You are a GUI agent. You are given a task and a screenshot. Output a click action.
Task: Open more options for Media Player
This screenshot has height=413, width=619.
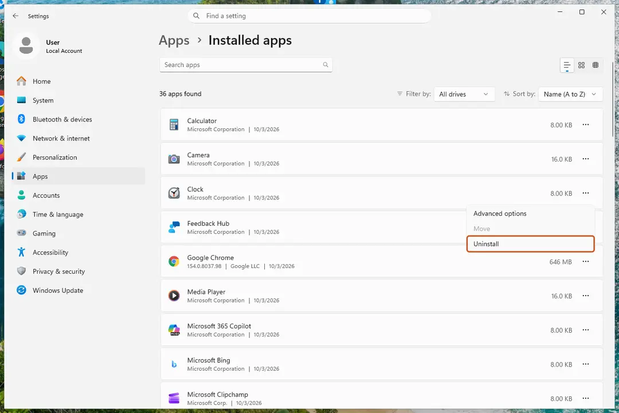[x=585, y=296]
